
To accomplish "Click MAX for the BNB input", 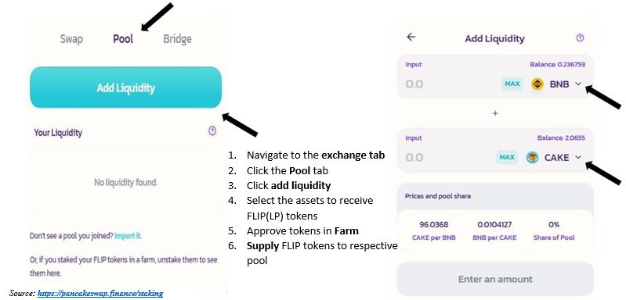I will pos(512,84).
